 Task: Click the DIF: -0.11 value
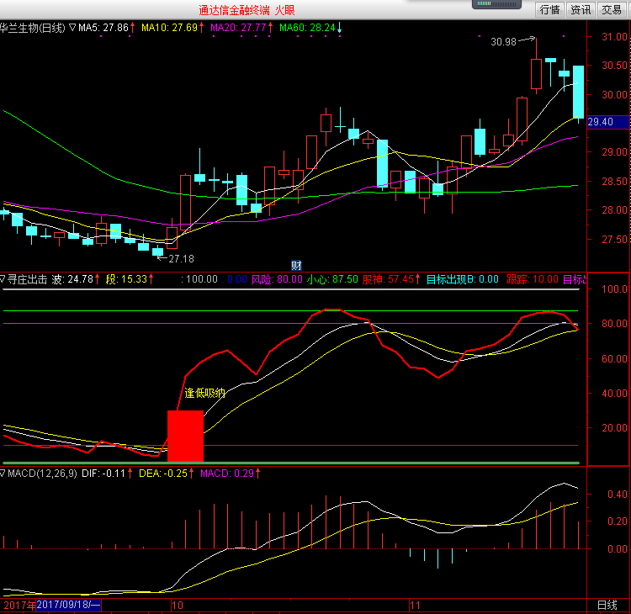click(x=103, y=474)
